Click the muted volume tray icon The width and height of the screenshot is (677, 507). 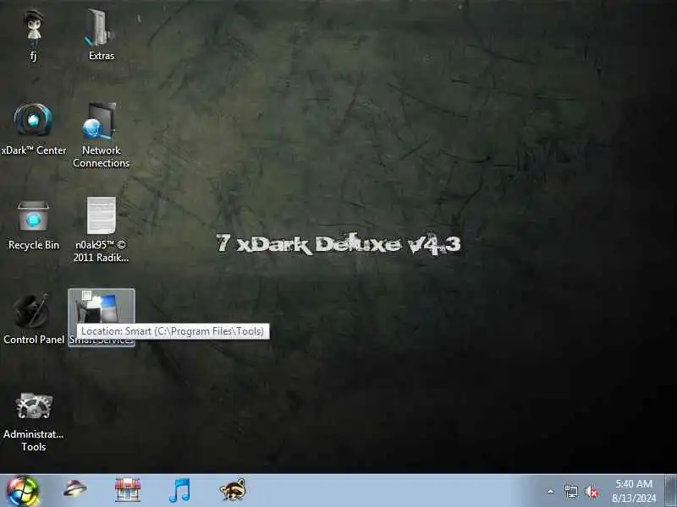click(x=592, y=492)
